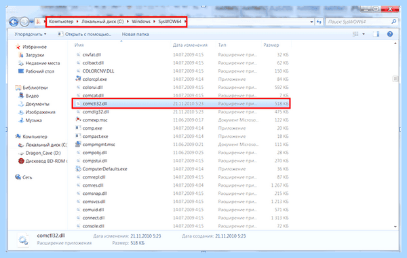Viewport: 407px width, 258px height.
Task: Refresh the folder with the refresh button
Action: coord(319,22)
